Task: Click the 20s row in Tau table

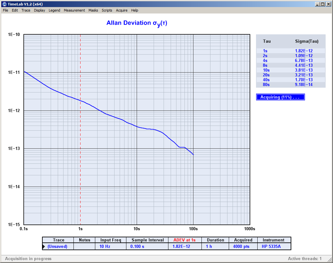Action: pyautogui.click(x=291, y=75)
